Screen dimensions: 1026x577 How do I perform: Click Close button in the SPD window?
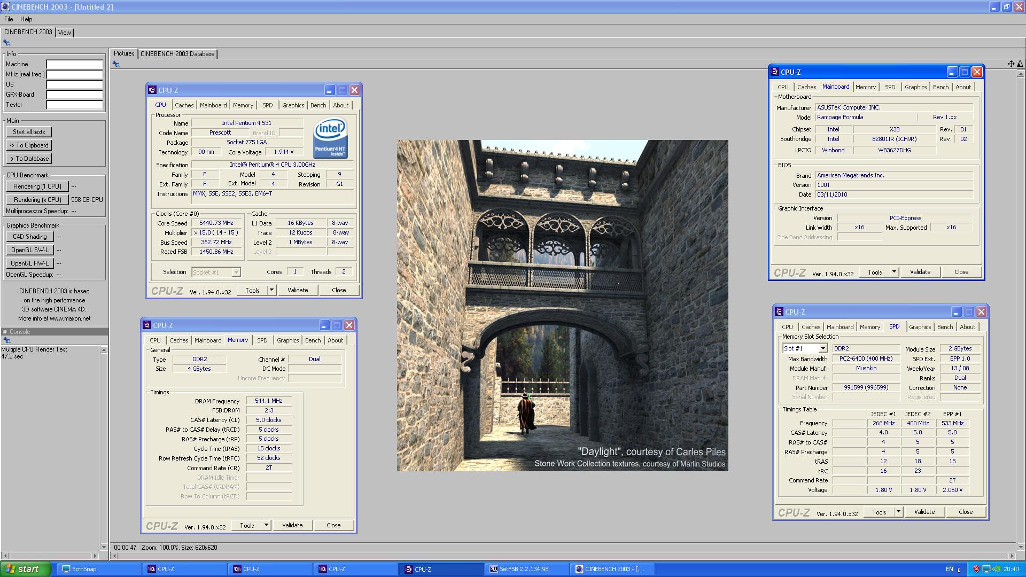(966, 512)
